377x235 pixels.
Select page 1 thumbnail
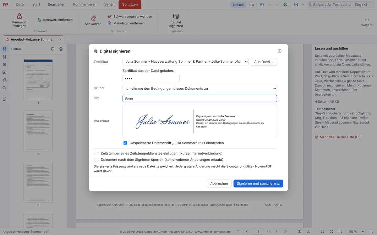(38, 80)
